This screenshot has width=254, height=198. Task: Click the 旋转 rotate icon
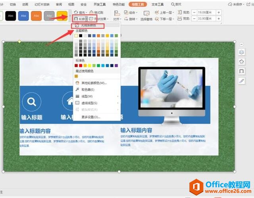[126, 19]
